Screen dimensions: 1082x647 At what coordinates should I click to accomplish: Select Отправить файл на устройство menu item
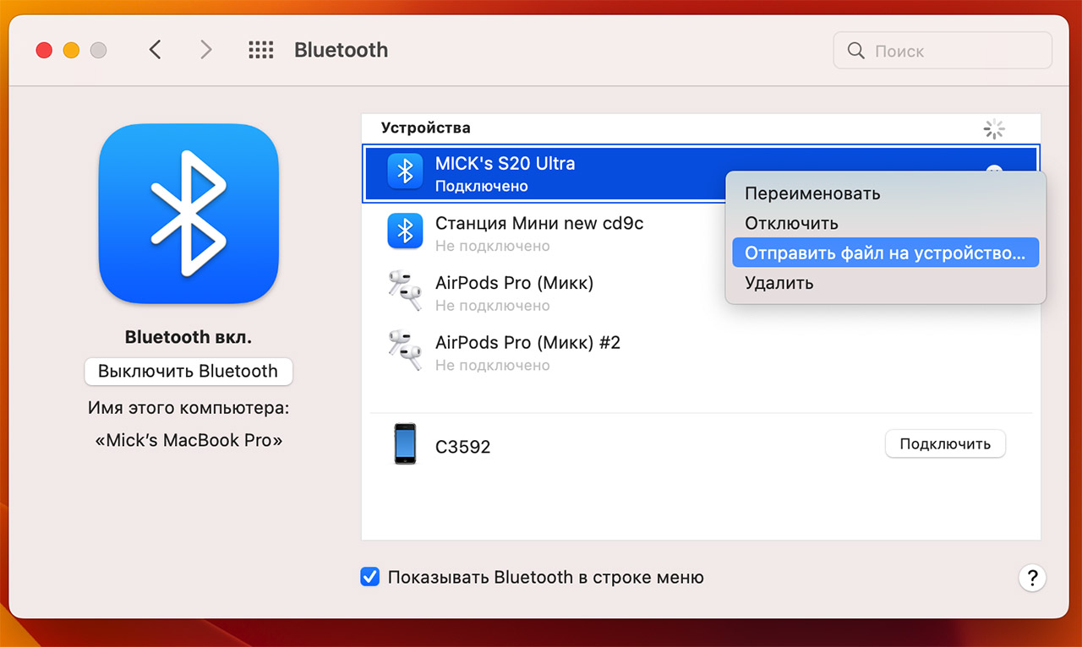point(884,253)
